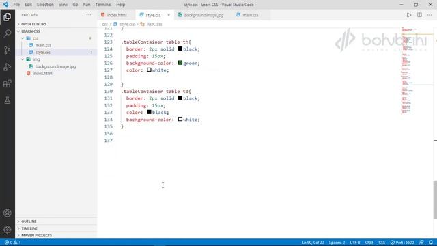Image resolution: width=437 pixels, height=246 pixels.
Task: Open the Run menu
Action: [x=87, y=5]
